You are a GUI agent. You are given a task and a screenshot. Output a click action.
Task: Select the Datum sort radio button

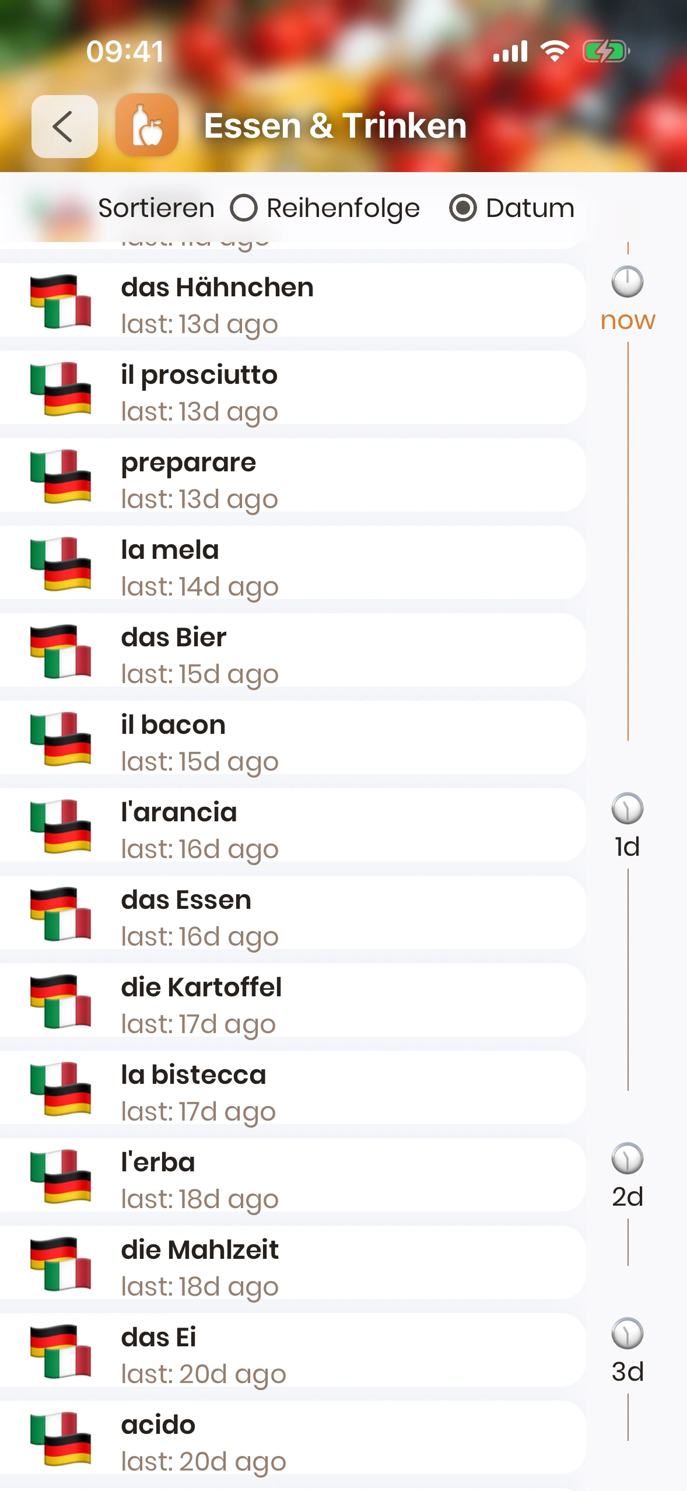[x=463, y=208]
